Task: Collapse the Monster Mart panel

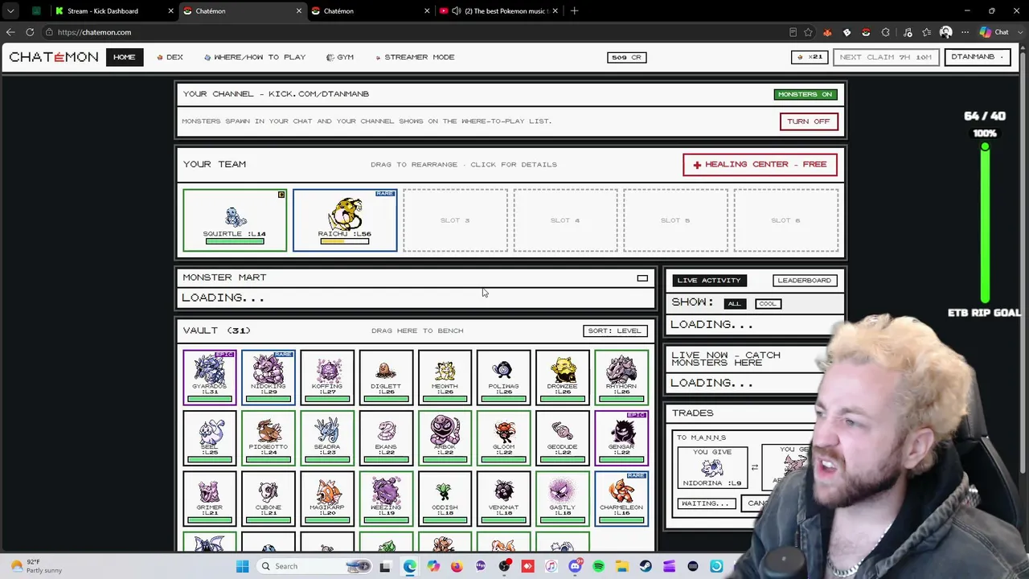Action: pos(642,278)
